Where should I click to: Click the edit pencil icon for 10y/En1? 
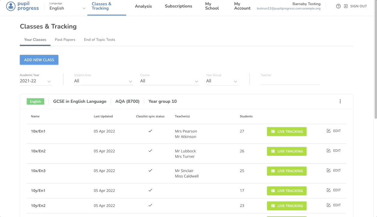(329, 190)
